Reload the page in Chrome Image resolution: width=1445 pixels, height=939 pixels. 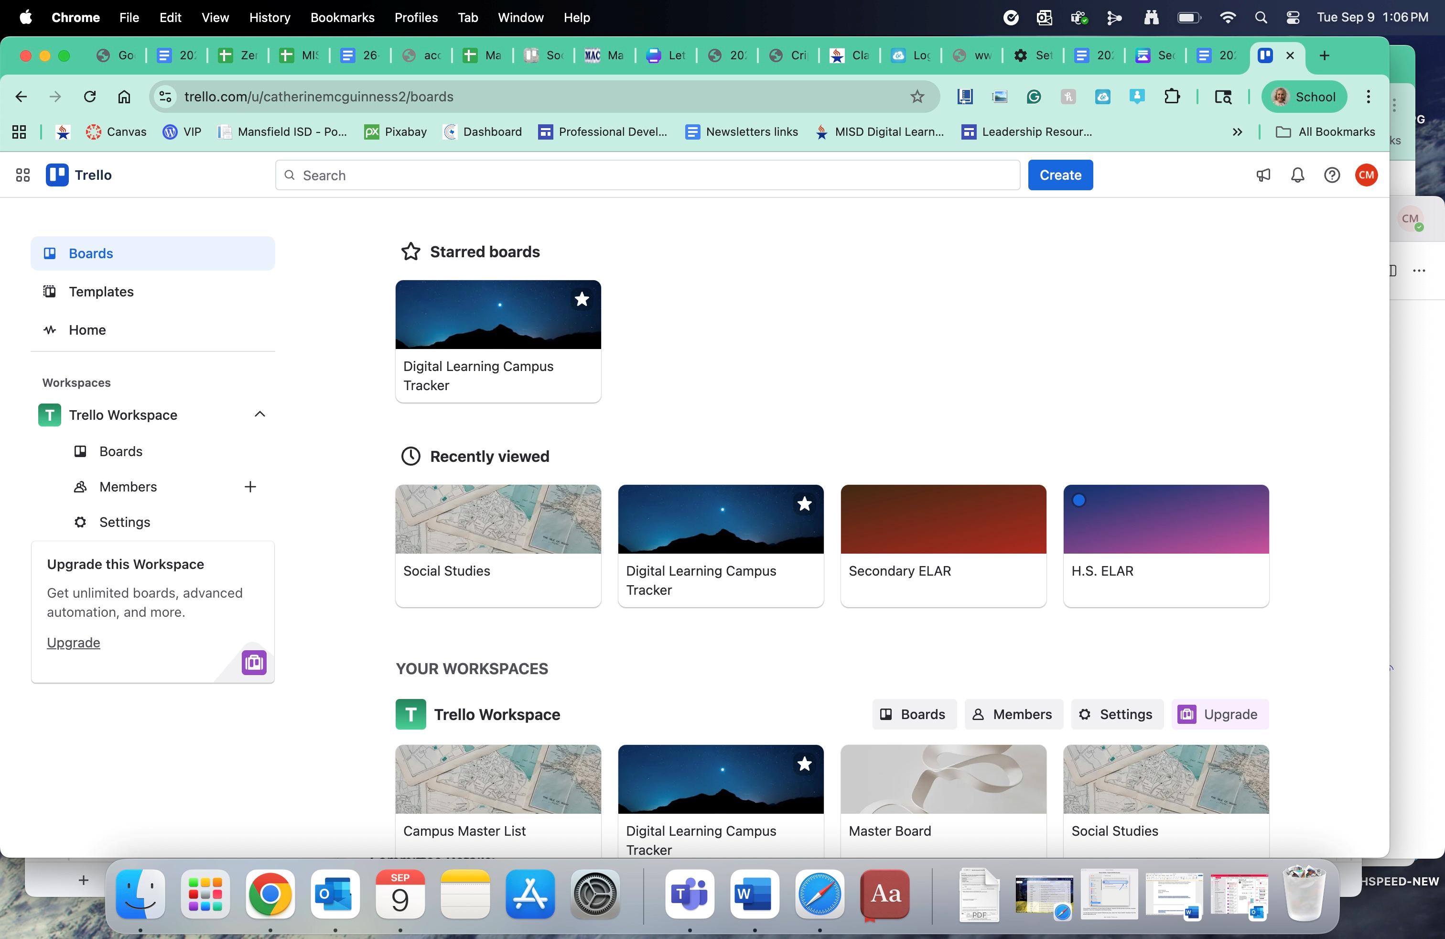[x=90, y=97]
